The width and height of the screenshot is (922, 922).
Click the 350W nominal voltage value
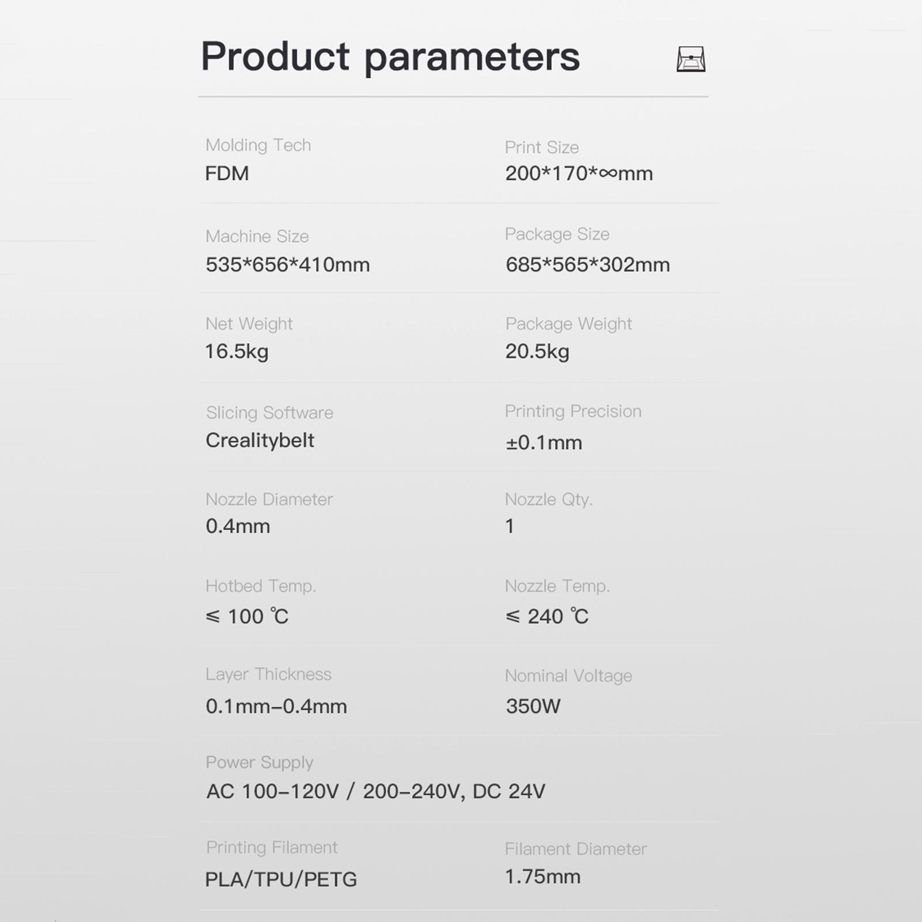click(x=533, y=707)
